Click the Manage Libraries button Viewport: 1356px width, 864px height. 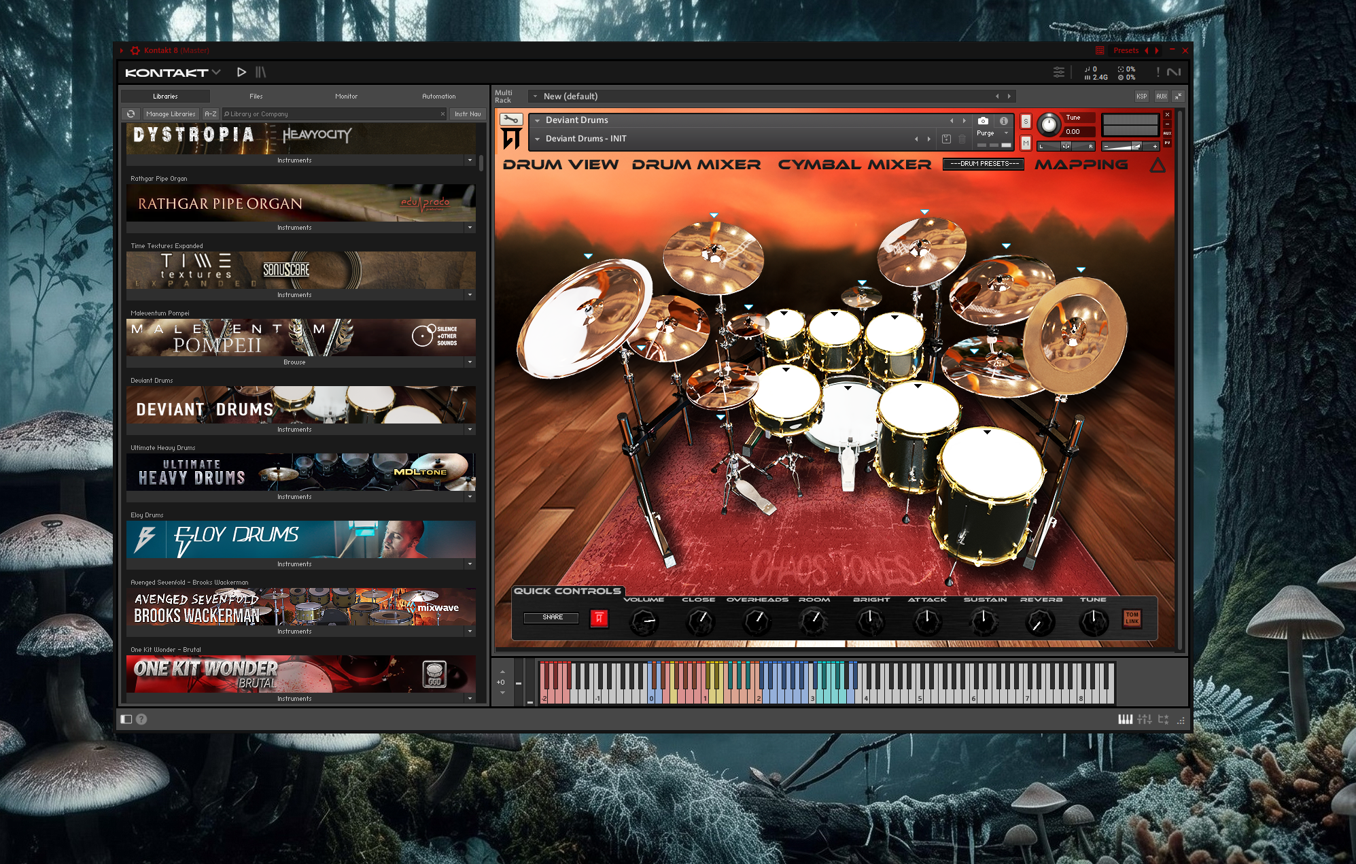click(171, 114)
